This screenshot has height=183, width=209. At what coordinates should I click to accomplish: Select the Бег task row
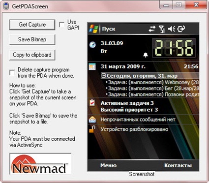coord(152,89)
